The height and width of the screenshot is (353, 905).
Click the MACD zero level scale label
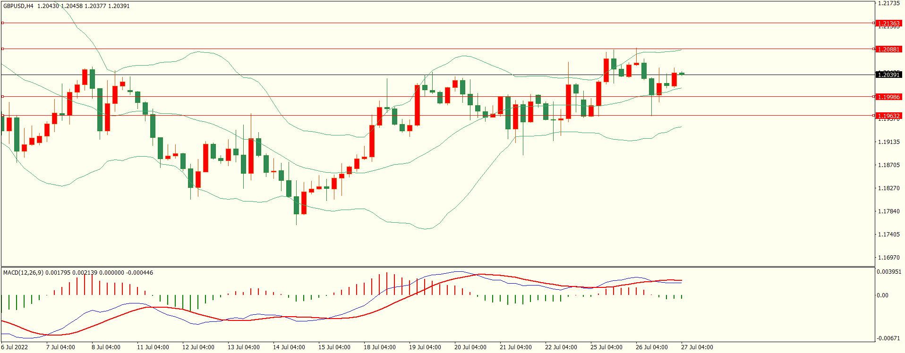[883, 295]
